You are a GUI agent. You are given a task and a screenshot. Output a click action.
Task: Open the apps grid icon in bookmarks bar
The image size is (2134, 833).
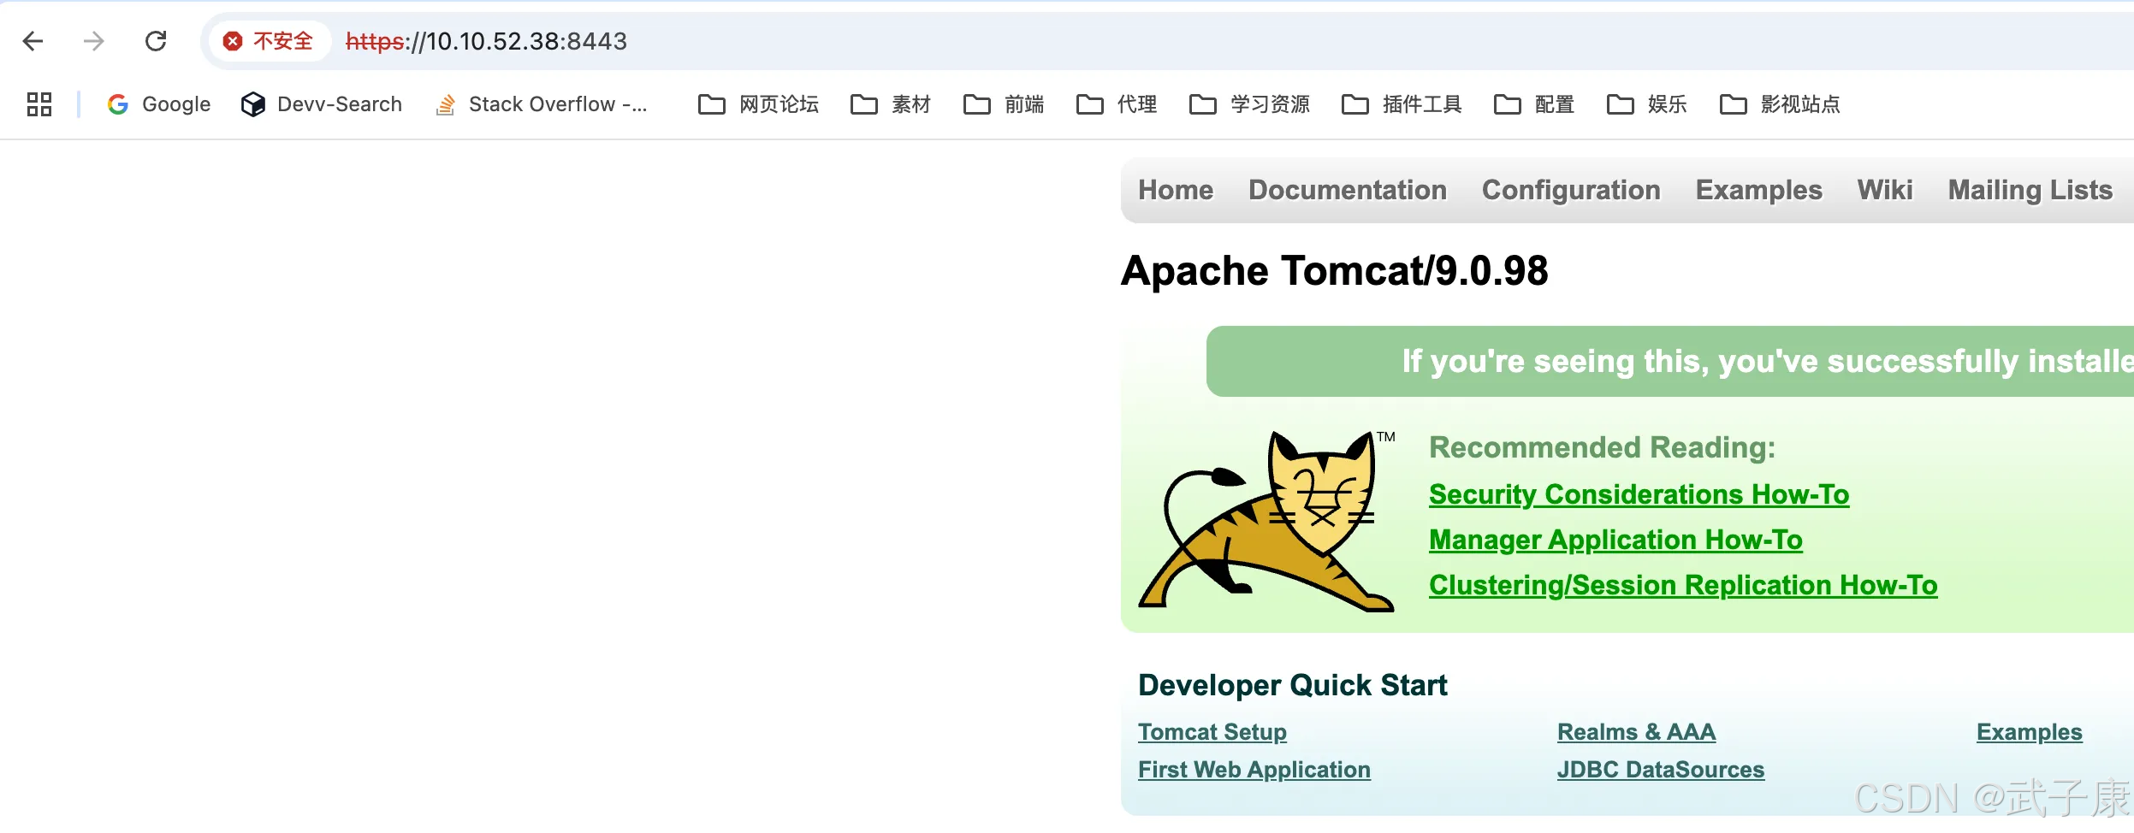(39, 104)
